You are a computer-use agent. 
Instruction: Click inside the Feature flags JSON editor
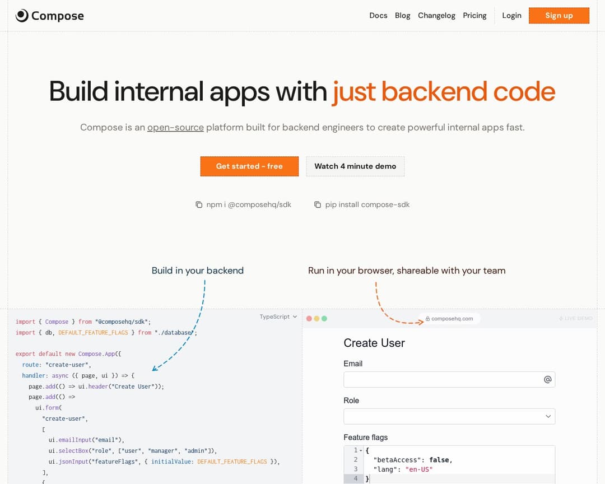click(449, 465)
